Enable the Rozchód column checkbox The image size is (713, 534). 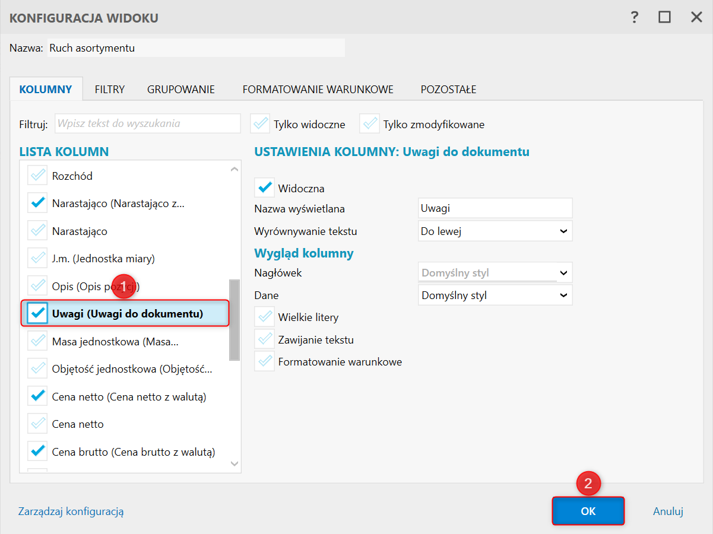38,176
